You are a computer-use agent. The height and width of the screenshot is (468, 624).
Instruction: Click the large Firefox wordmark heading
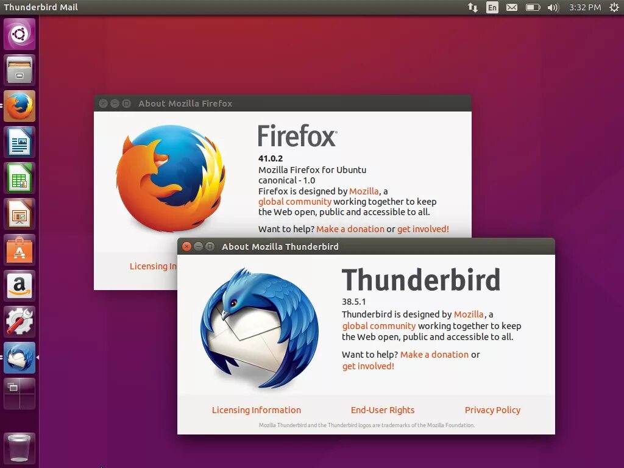click(x=297, y=136)
